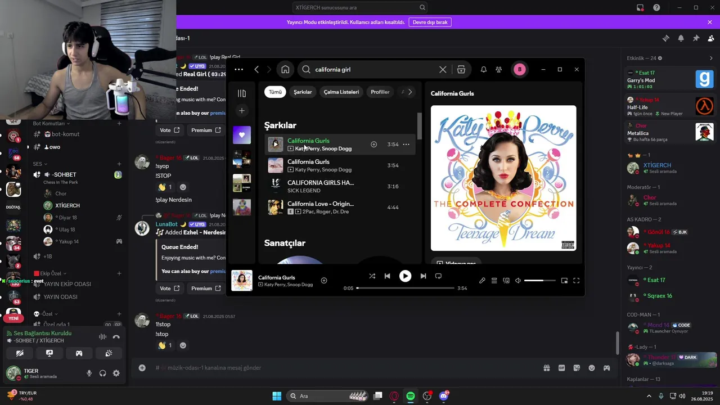Open connect to a device
Viewport: 720px width, 405px height.
click(506, 281)
